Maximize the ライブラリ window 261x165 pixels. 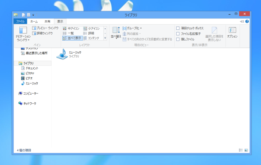click(x=236, y=14)
